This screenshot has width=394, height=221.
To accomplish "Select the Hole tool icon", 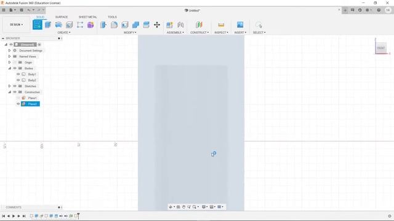I will tap(69, 25).
